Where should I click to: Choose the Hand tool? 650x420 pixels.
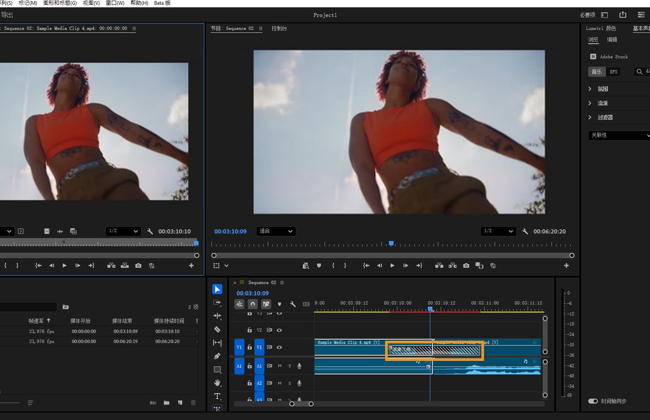point(217,383)
